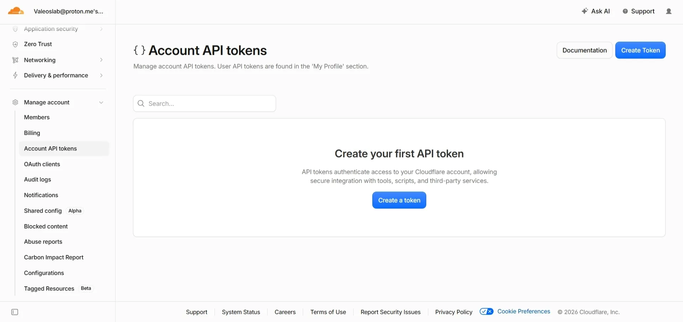This screenshot has height=322, width=683.
Task: Expand the Delivery & performance chevron
Action: 101,75
